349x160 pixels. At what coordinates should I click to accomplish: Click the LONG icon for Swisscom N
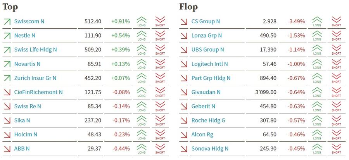coord(142,21)
